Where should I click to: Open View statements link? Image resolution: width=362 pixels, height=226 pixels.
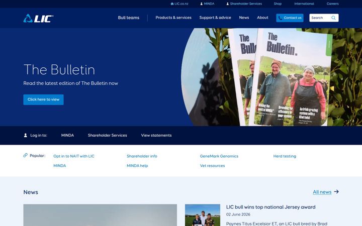pyautogui.click(x=156, y=136)
